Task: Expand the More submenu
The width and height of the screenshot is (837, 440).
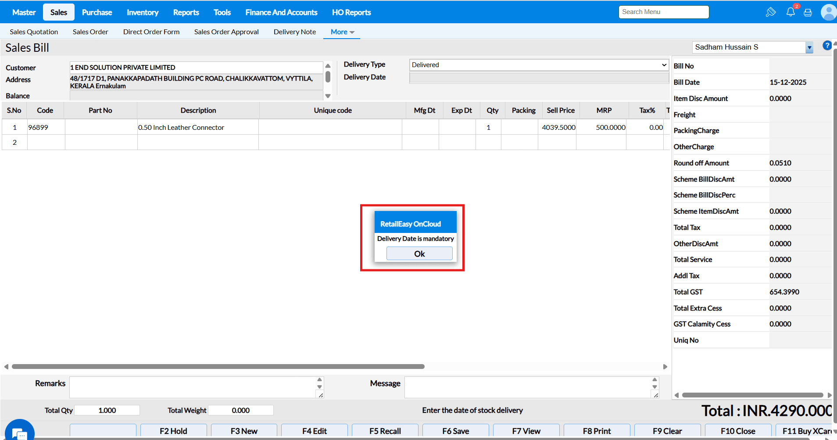Action: [x=342, y=32]
